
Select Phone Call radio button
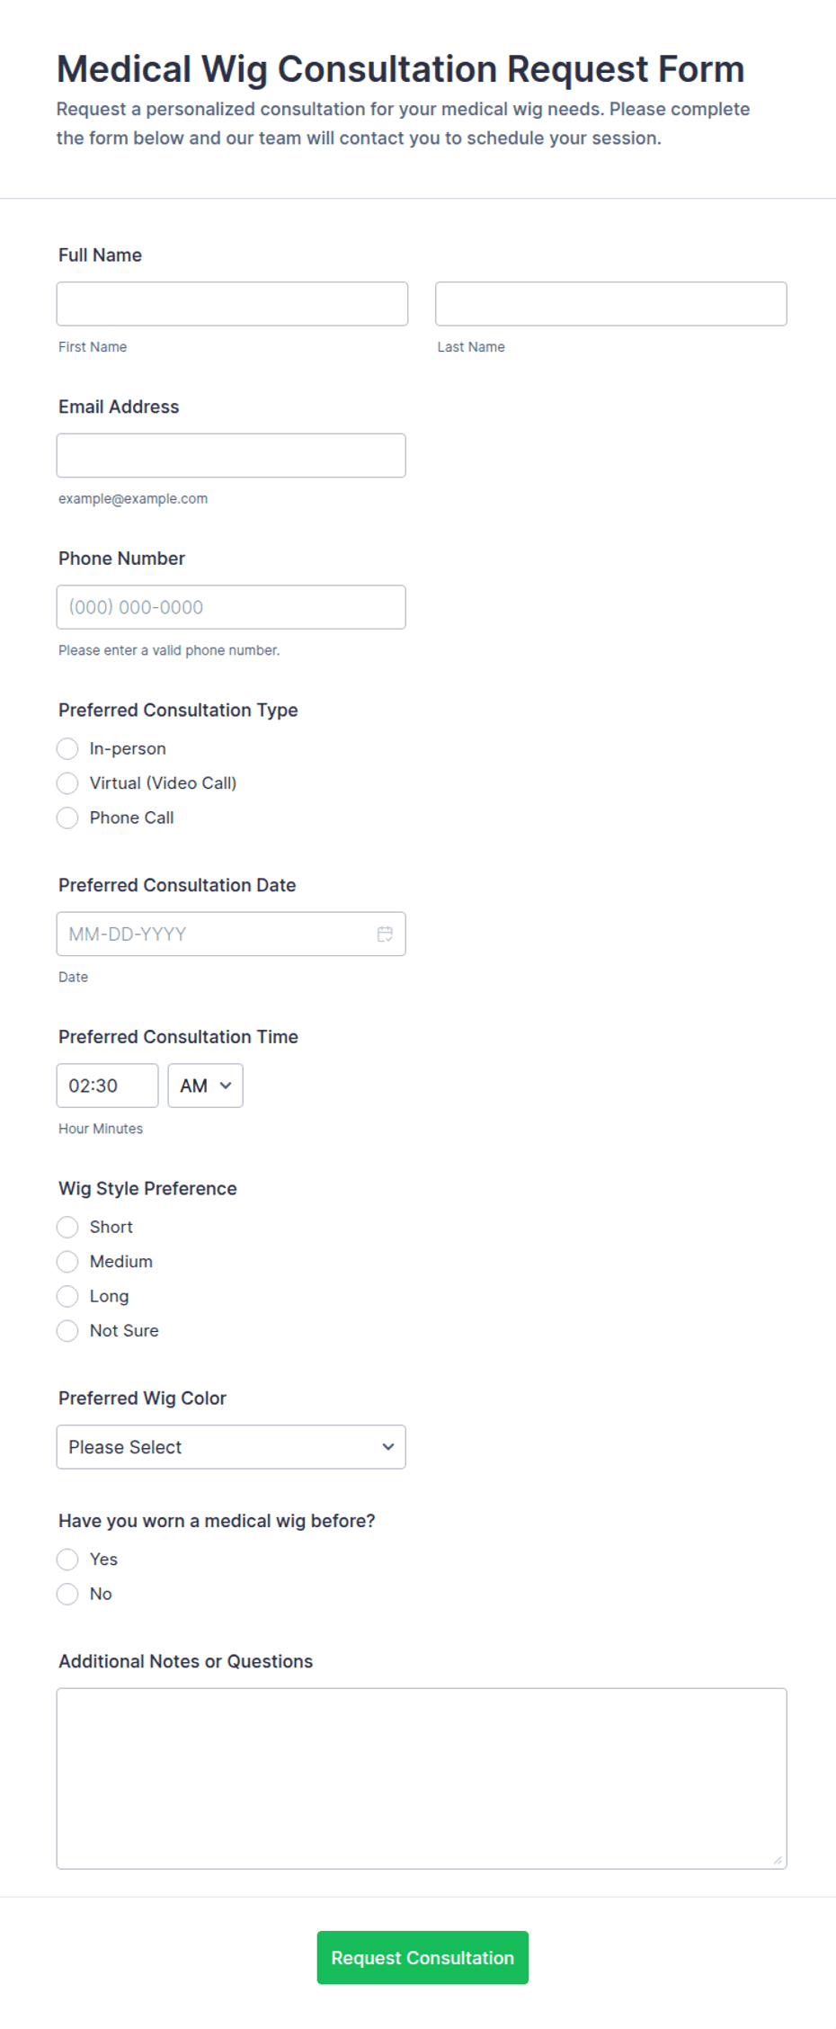[67, 818]
